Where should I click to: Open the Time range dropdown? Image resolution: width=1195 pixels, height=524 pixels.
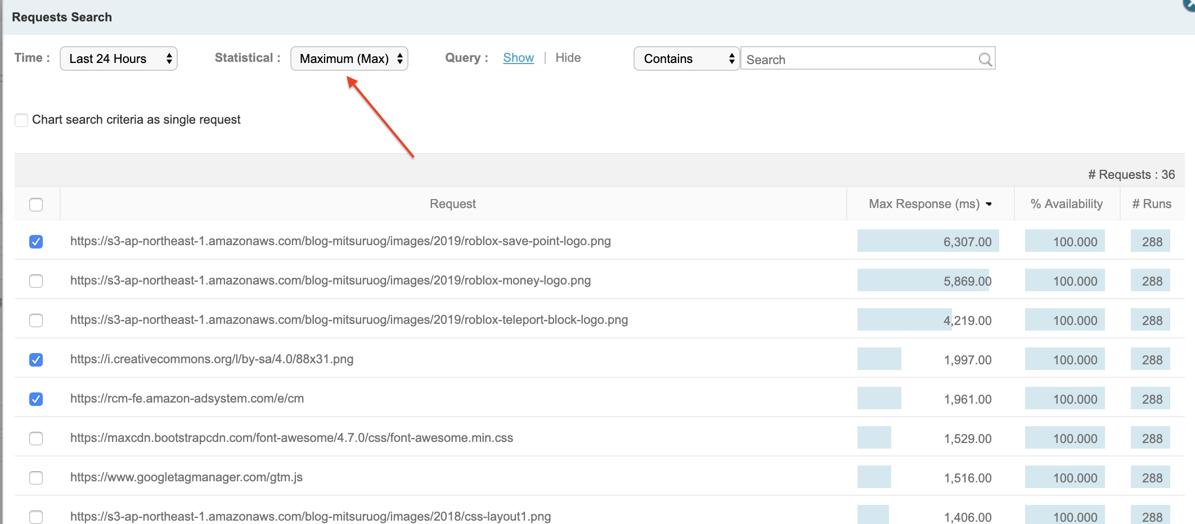tap(119, 58)
